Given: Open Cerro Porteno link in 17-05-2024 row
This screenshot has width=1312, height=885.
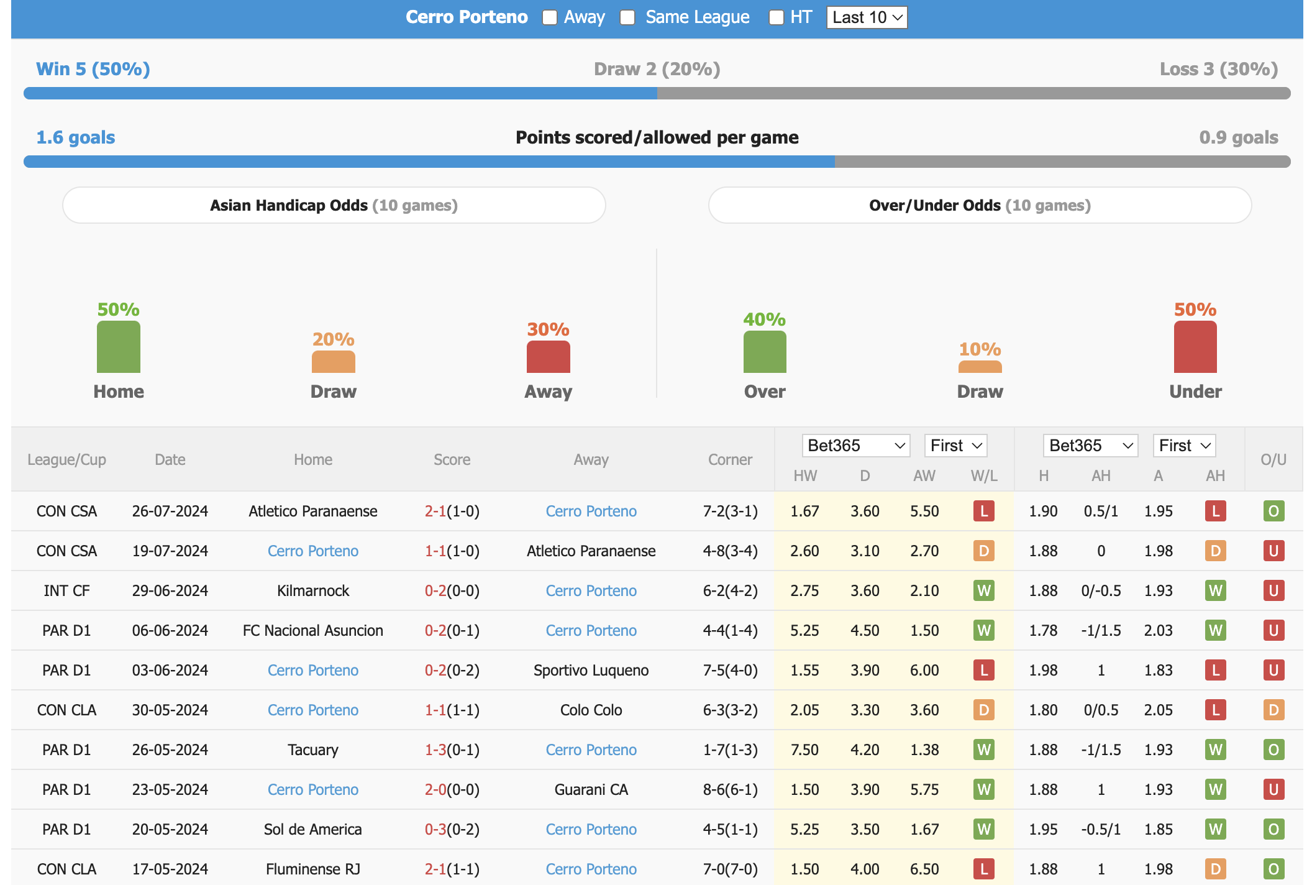Looking at the screenshot, I should [x=591, y=869].
